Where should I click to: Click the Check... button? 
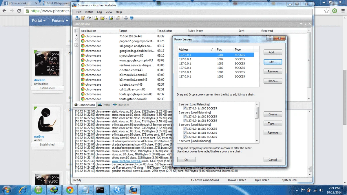(x=273, y=81)
